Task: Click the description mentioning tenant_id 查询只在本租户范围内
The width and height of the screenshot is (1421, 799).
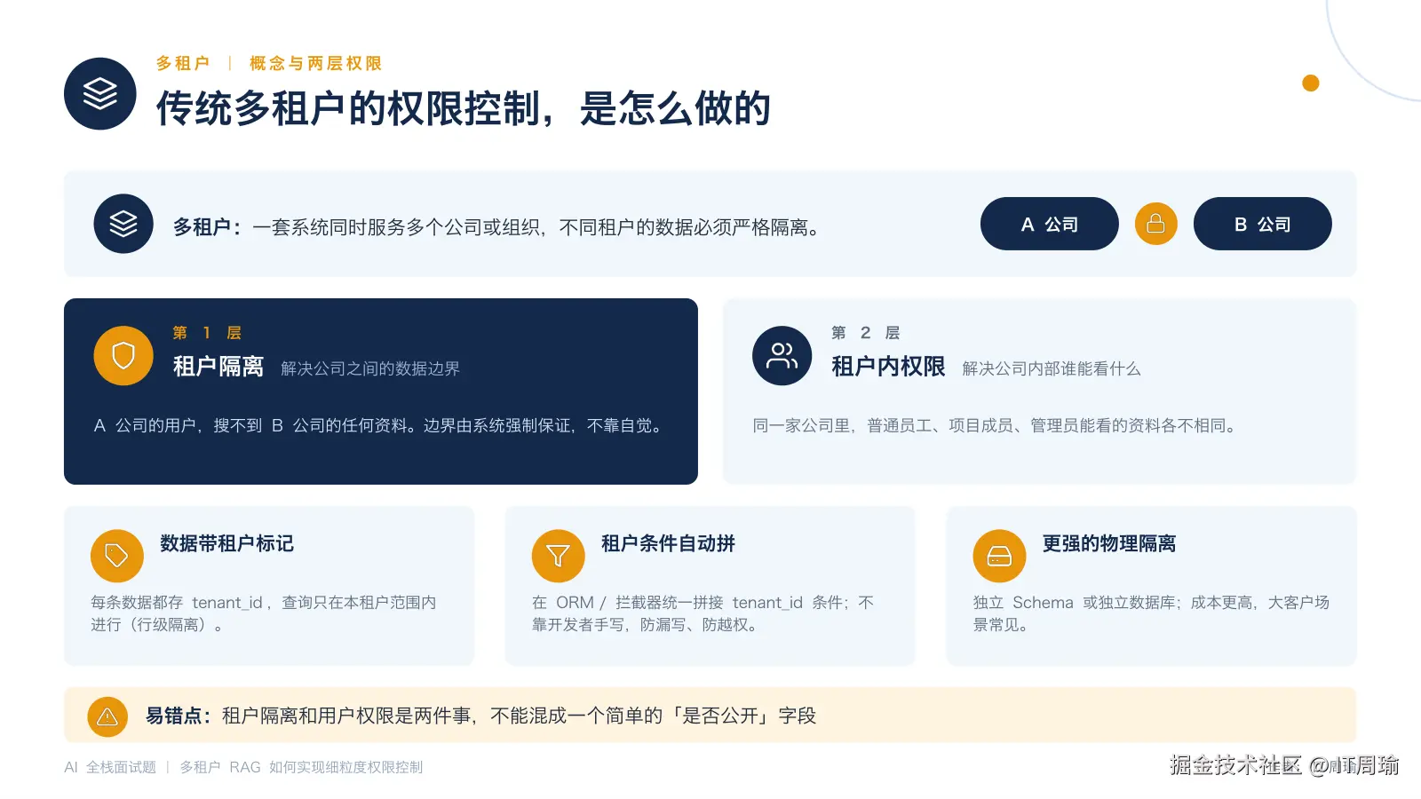Action: click(x=264, y=613)
